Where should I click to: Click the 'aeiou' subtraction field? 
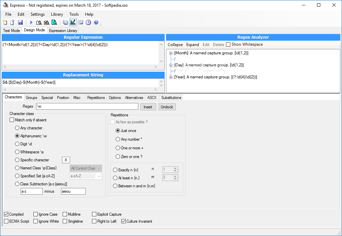(73, 191)
